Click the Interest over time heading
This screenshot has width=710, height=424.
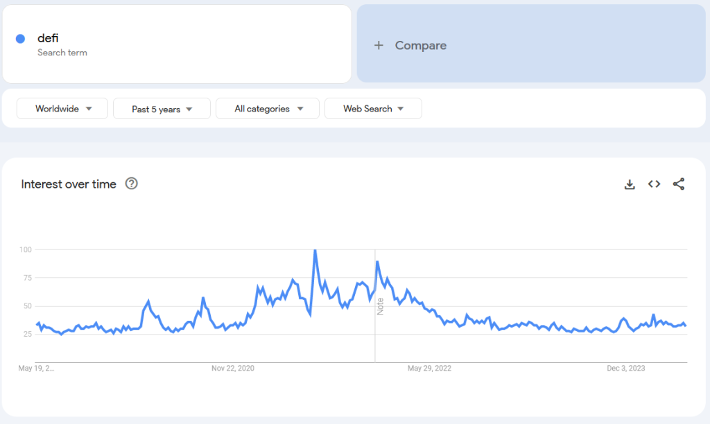click(x=69, y=184)
